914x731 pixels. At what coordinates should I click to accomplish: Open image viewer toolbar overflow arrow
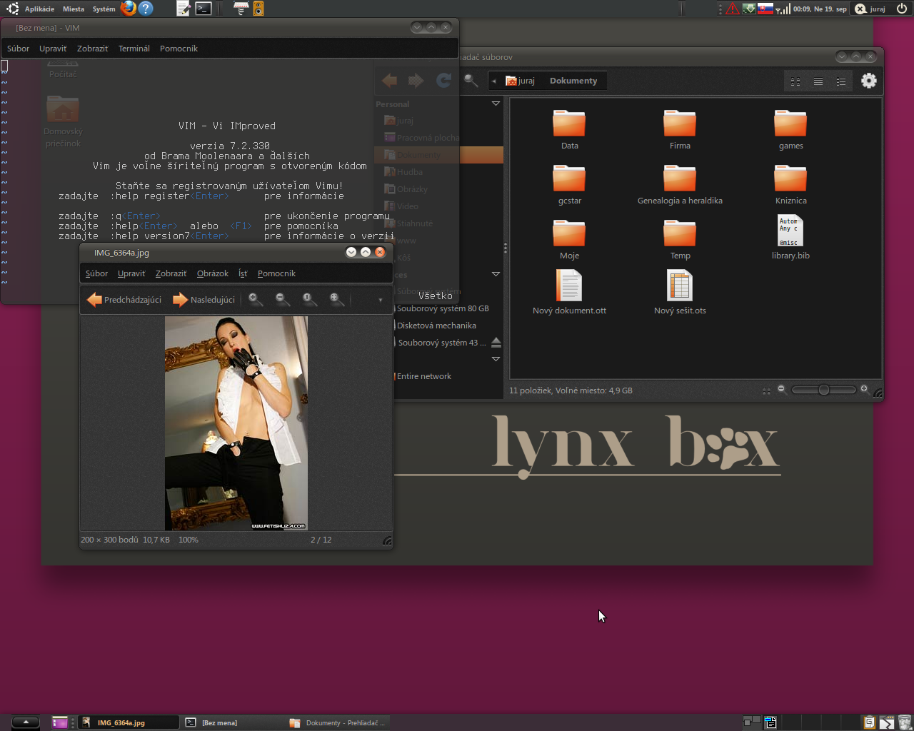tap(380, 301)
